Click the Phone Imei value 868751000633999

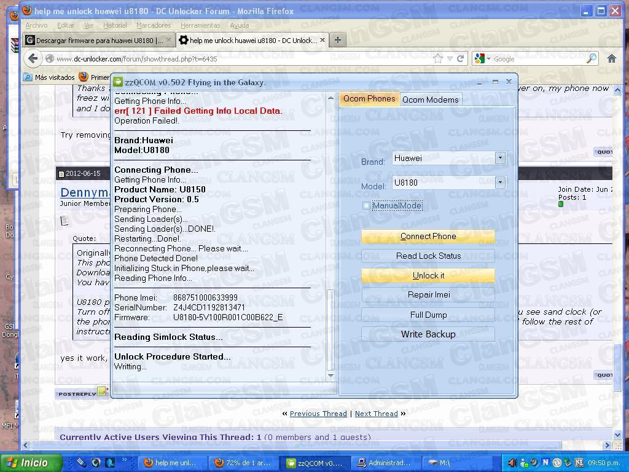point(205,298)
